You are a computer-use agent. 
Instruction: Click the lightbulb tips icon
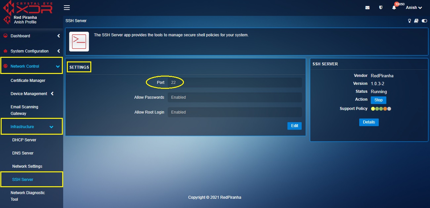409,21
